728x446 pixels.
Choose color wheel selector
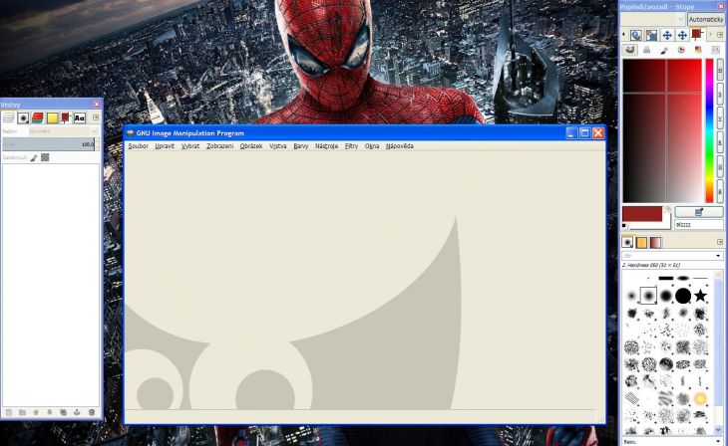[681, 50]
